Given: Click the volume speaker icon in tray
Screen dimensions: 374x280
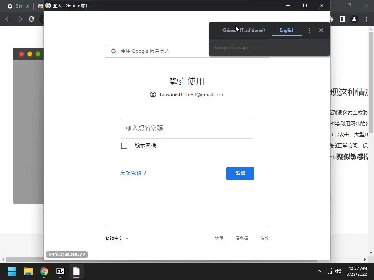Looking at the screenshot, I should coord(338,271).
